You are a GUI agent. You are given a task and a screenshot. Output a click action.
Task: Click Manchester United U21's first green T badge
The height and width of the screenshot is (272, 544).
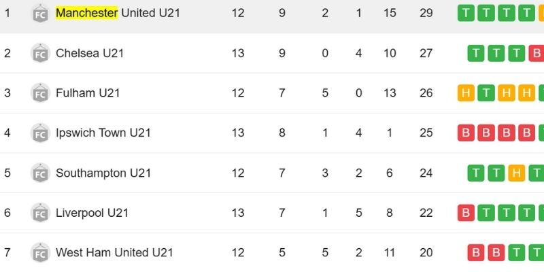coord(466,13)
